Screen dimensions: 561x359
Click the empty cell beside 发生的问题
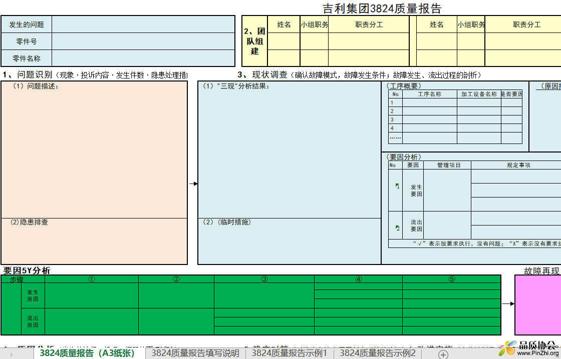[x=143, y=24]
